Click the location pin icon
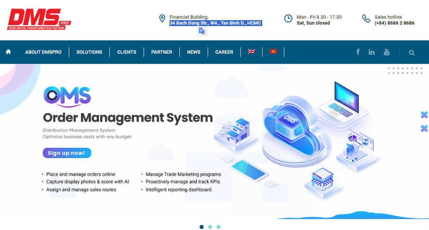The width and height of the screenshot is (429, 230). pyautogui.click(x=162, y=18)
